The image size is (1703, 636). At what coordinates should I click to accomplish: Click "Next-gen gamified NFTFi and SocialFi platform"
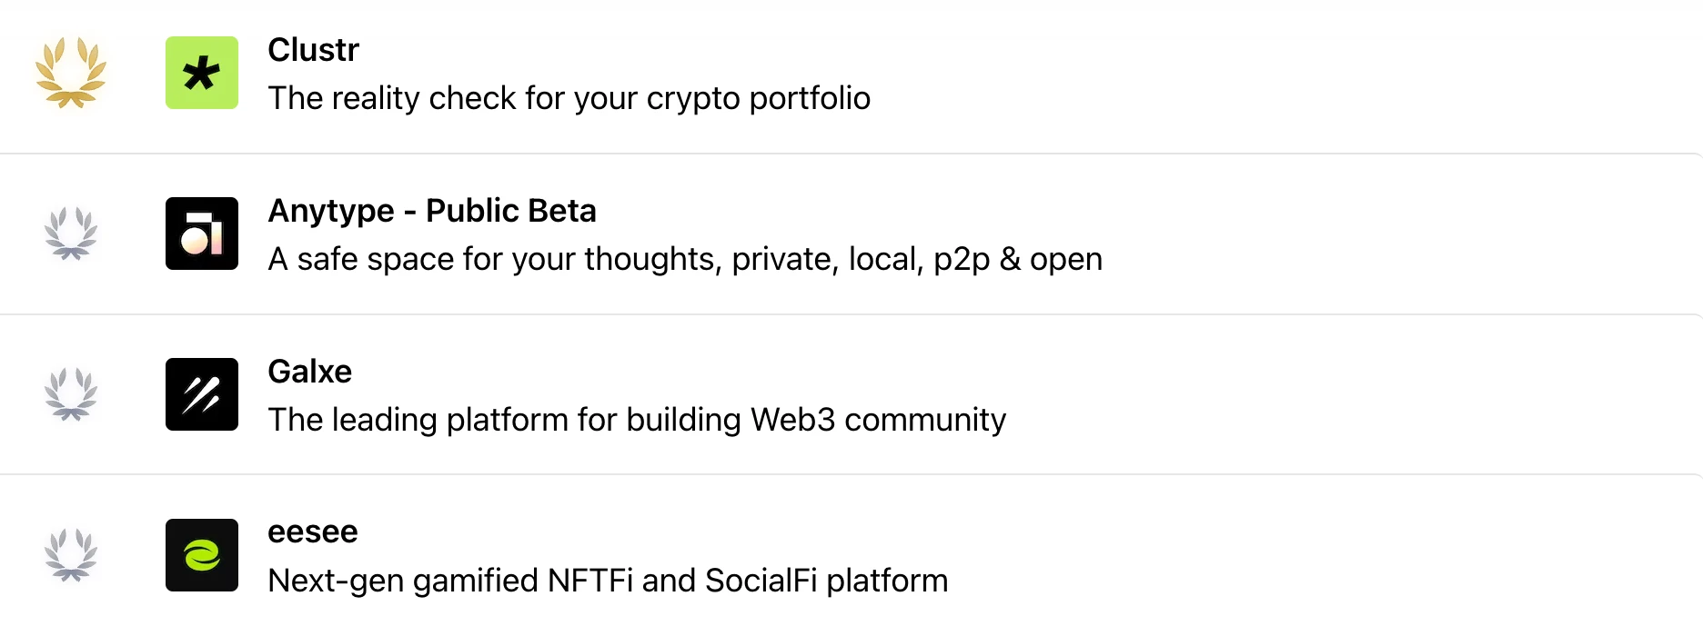coord(608,581)
